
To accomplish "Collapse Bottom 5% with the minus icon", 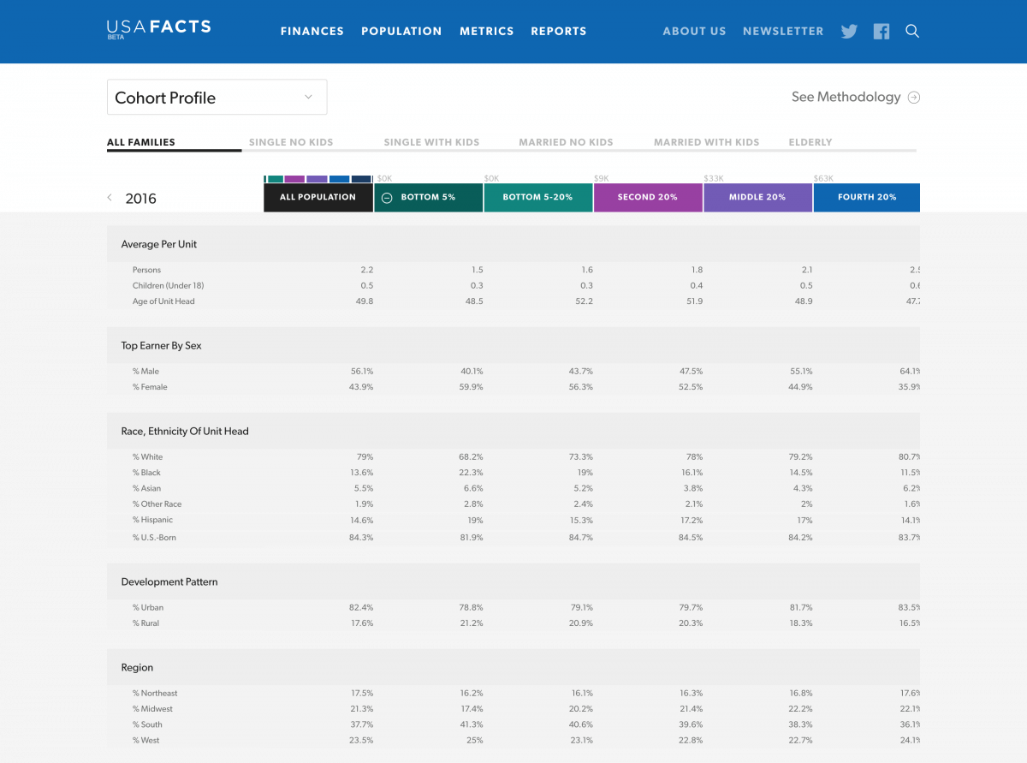I will [387, 198].
